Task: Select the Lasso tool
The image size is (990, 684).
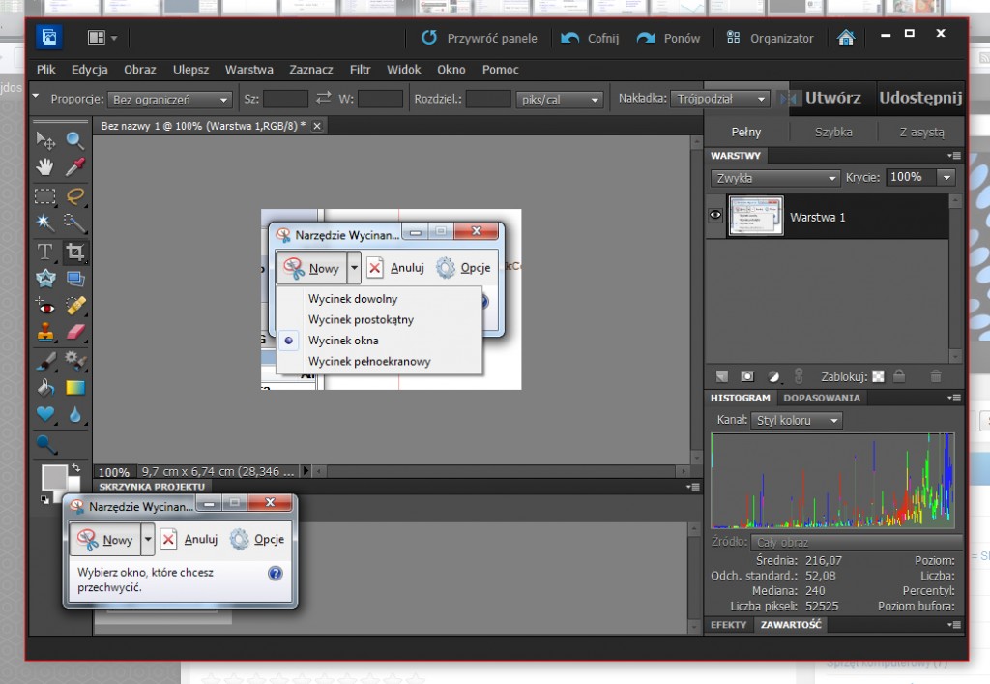Action: point(75,195)
